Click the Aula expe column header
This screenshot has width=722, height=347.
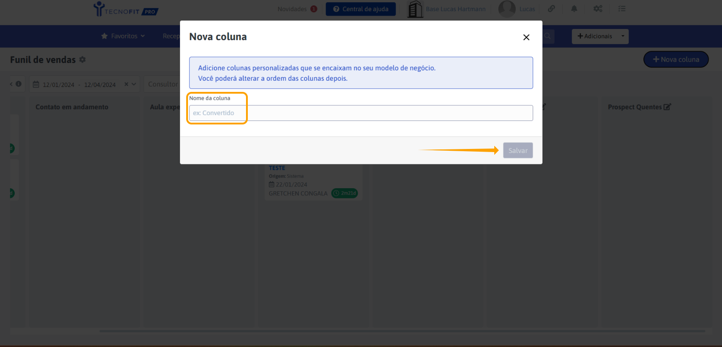point(165,107)
